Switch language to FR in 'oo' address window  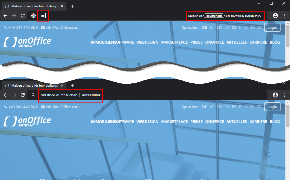(259, 27)
